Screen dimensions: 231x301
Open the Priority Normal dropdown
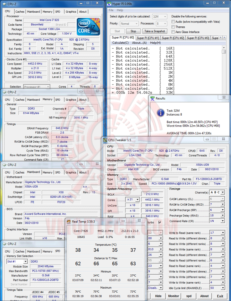136,24
